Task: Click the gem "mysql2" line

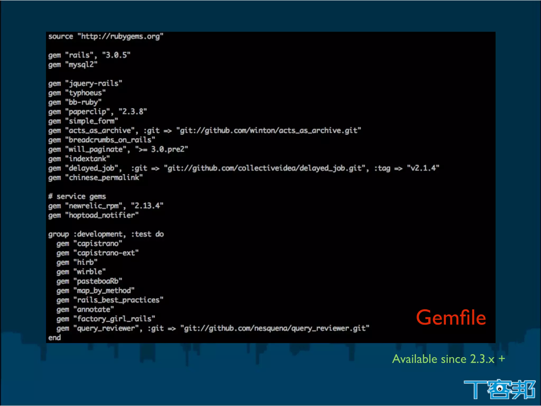Action: point(73,65)
